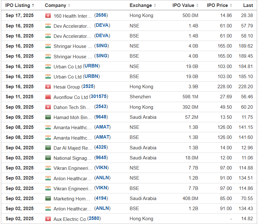Select the IPO value '408.0M'
Viewport: 258px width, 224px height.
(x=190, y=198)
